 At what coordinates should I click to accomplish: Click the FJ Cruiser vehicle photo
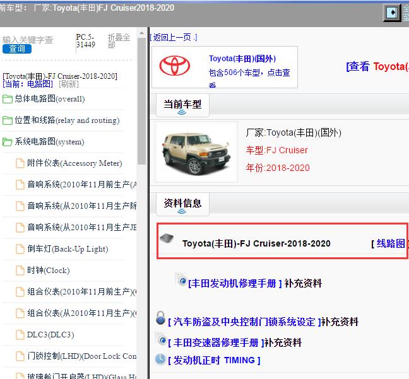[196, 153]
